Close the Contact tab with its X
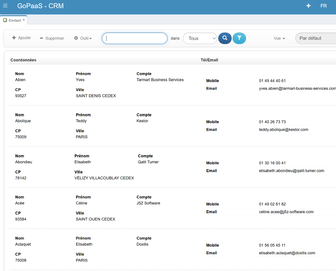This screenshot has height=271, width=336. tap(24, 20)
